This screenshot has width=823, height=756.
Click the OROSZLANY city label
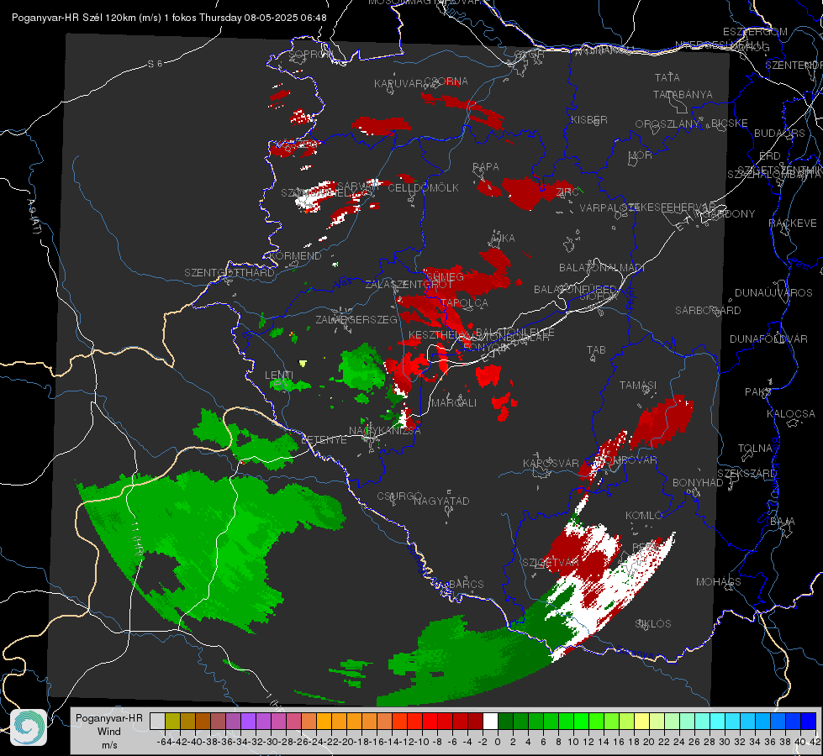click(x=667, y=124)
